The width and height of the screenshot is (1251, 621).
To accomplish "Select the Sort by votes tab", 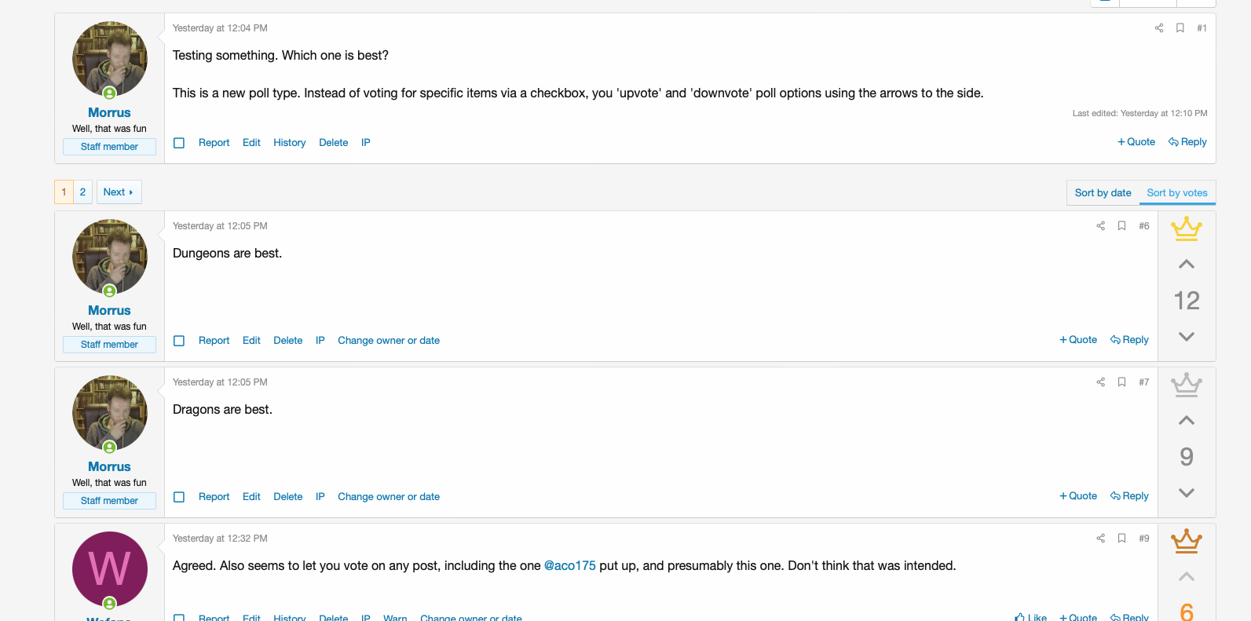I will (x=1176, y=193).
